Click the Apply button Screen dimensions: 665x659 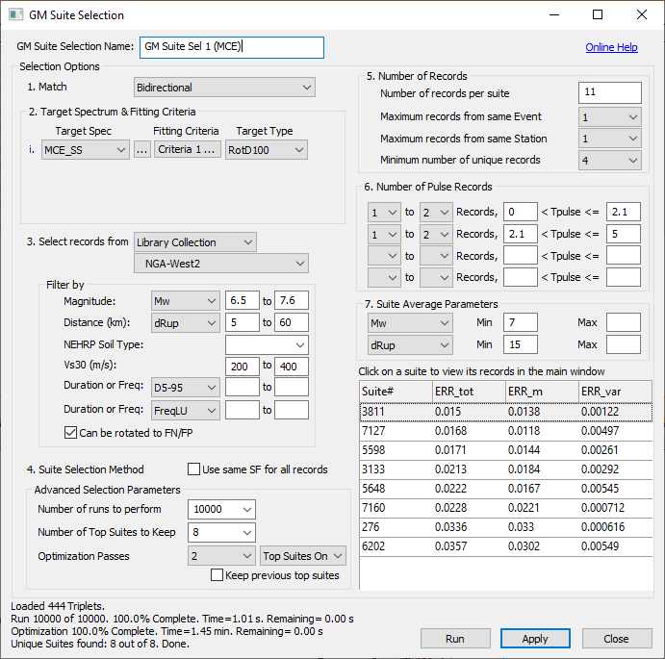534,639
